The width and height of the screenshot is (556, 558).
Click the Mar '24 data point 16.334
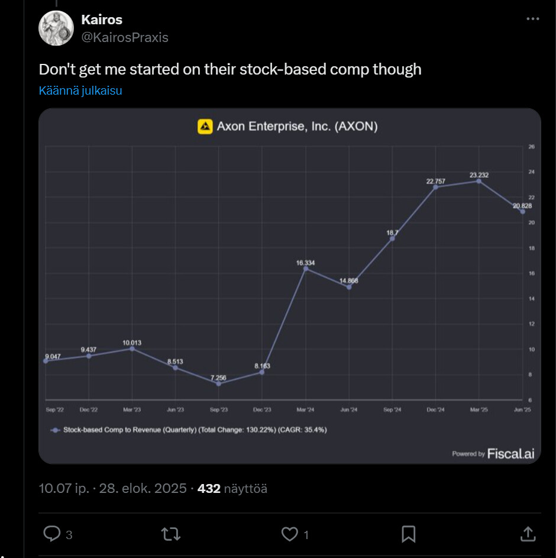tap(306, 269)
